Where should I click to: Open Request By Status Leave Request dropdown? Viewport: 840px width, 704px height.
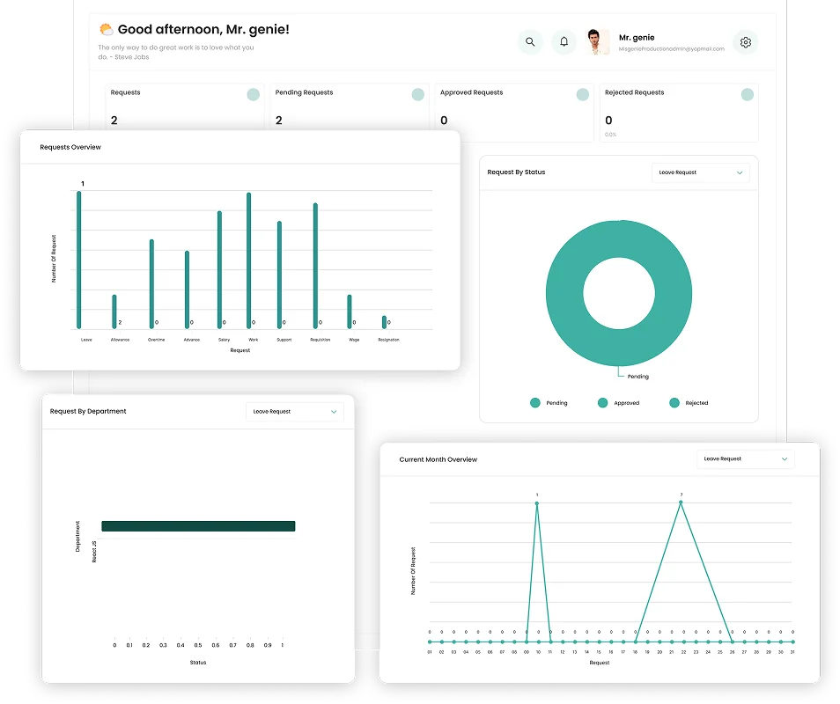tap(700, 172)
